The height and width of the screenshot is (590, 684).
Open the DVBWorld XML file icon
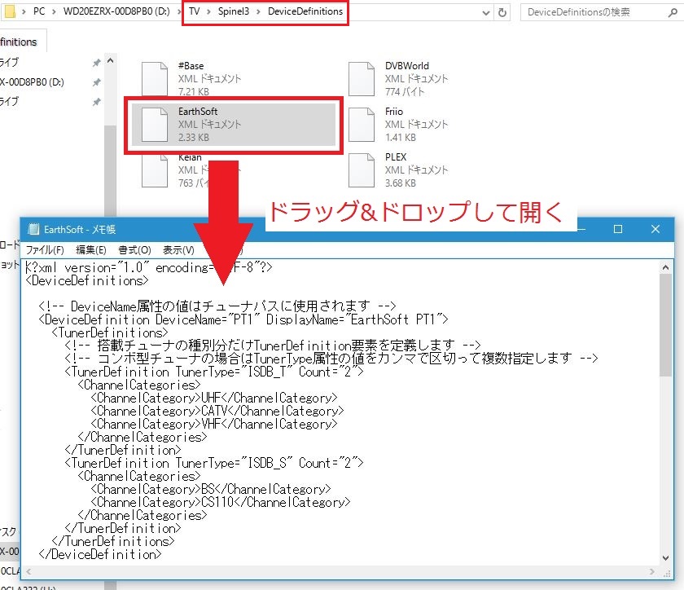coord(362,78)
